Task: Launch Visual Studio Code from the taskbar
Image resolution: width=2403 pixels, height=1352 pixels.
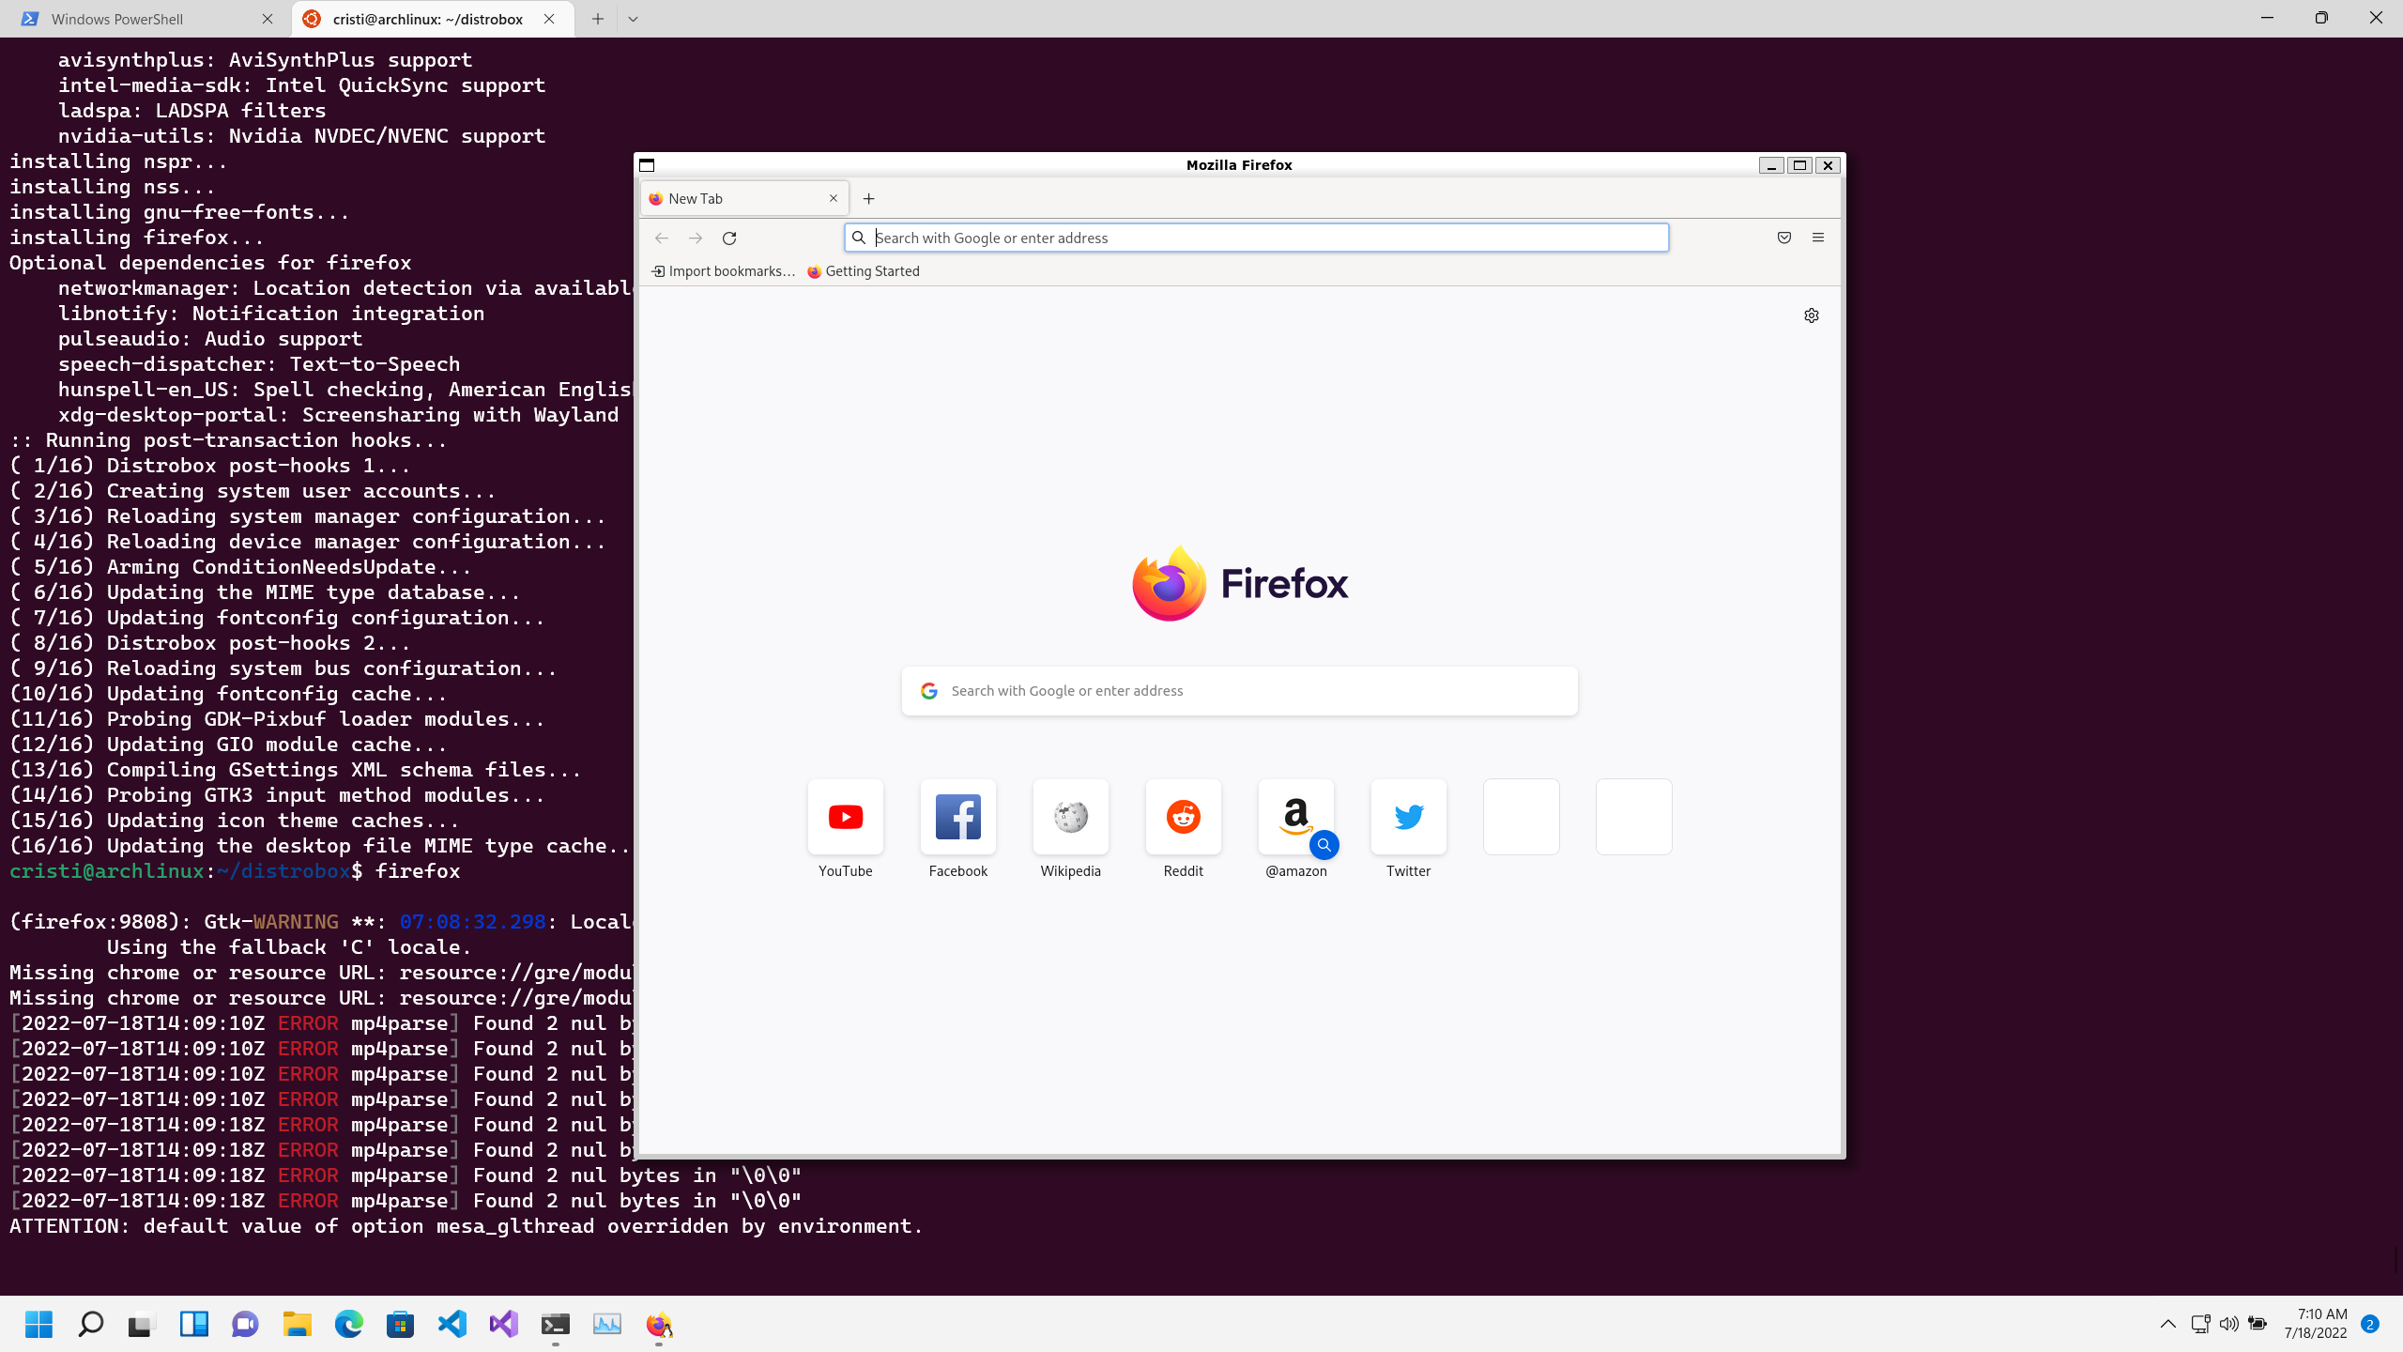Action: 452,1324
